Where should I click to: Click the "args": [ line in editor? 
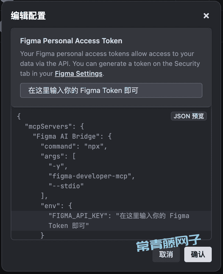point(58,156)
